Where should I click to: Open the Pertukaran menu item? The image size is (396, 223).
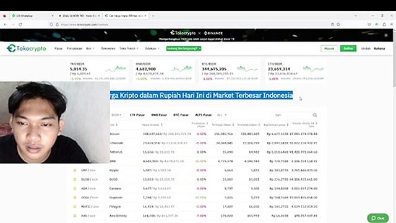coord(74,48)
